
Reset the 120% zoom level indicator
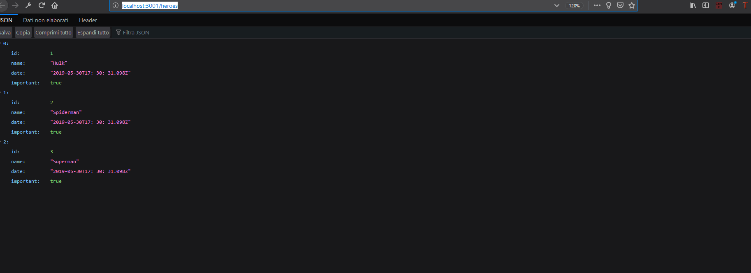click(575, 6)
